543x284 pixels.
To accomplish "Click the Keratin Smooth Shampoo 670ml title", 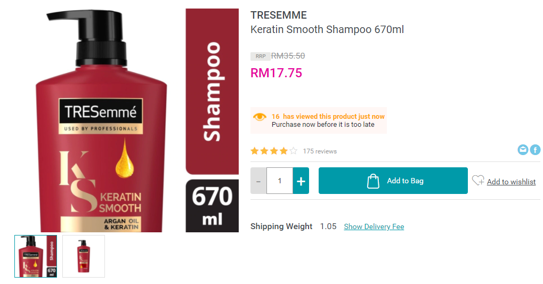I will [x=327, y=30].
